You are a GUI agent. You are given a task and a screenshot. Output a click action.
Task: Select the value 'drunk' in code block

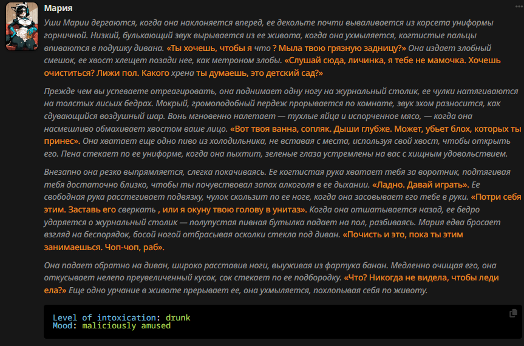tap(178, 317)
